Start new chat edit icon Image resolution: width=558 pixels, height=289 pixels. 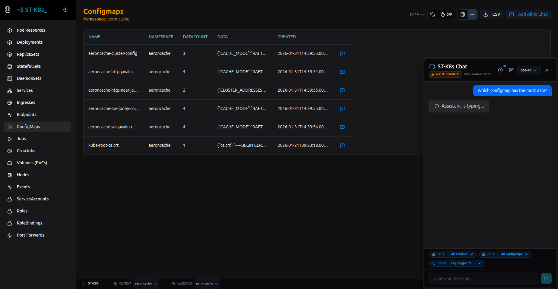[511, 70]
